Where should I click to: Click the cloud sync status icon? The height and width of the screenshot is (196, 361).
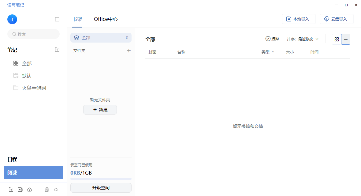point(56,190)
